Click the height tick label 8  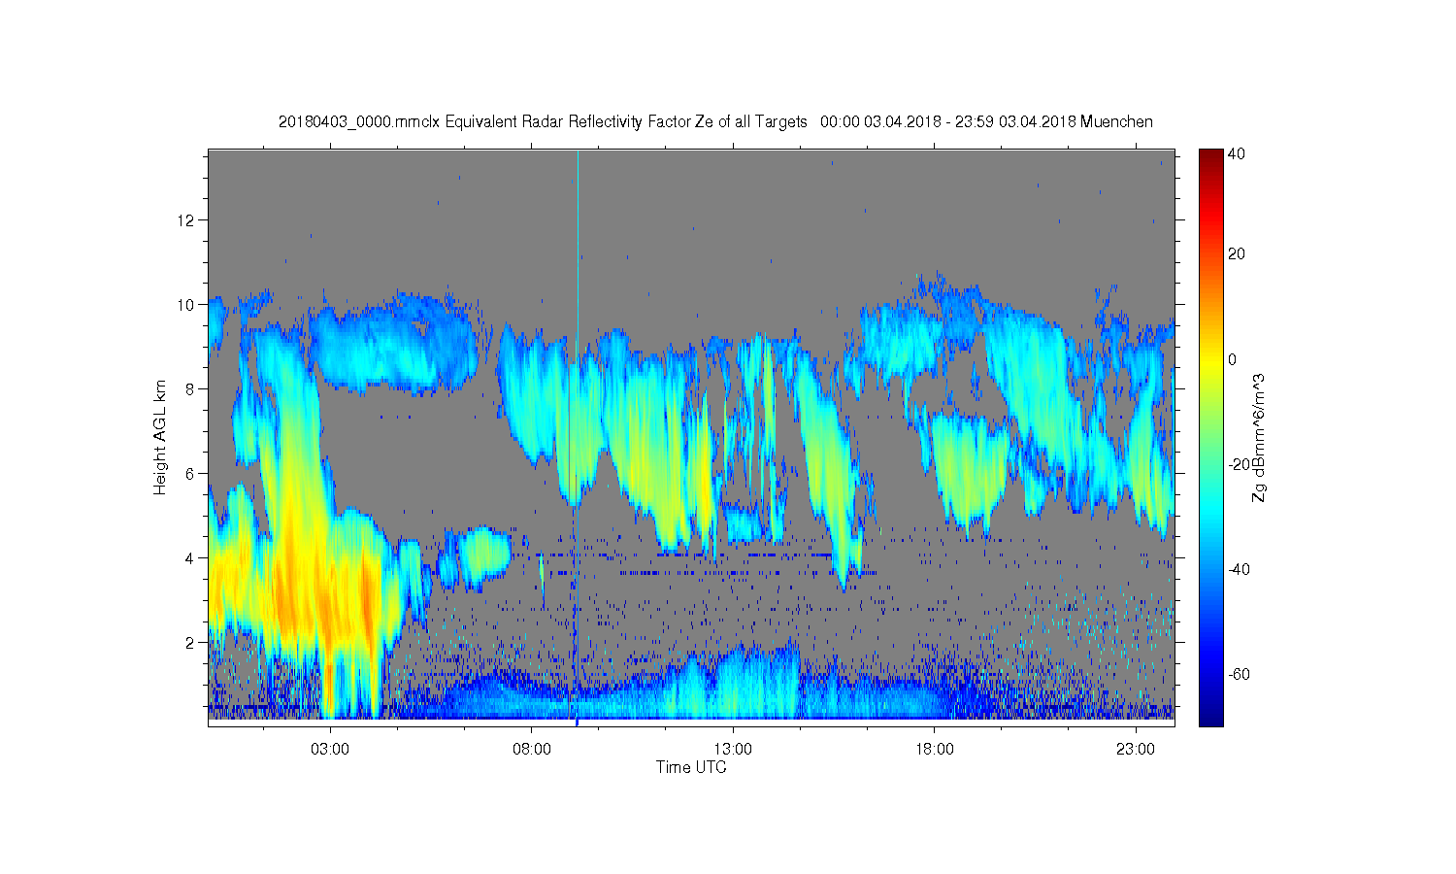(190, 388)
